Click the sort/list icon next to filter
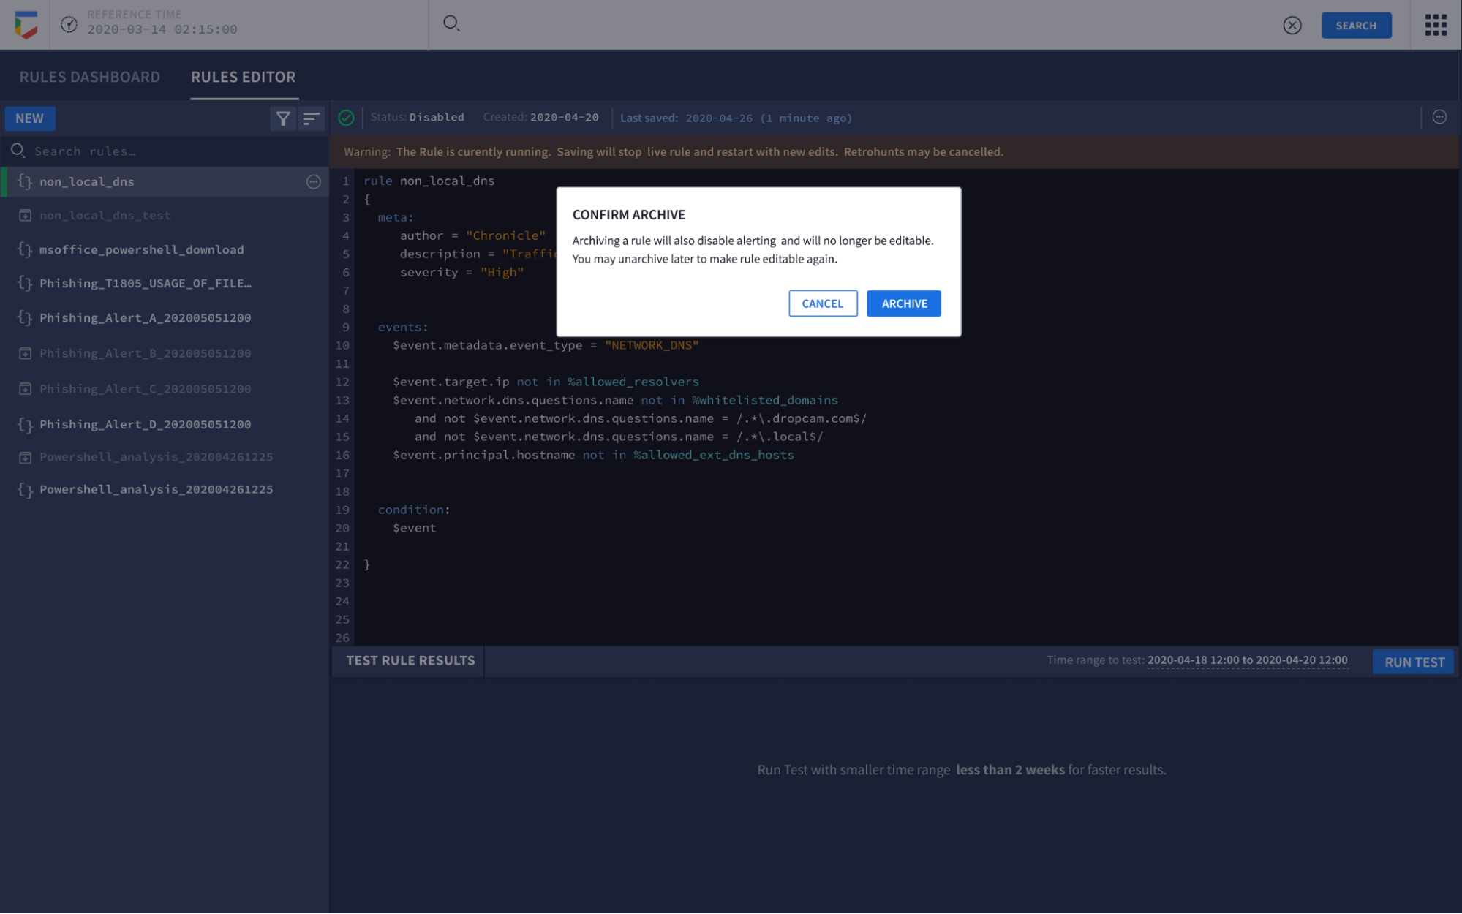The height and width of the screenshot is (914, 1462). (x=311, y=118)
